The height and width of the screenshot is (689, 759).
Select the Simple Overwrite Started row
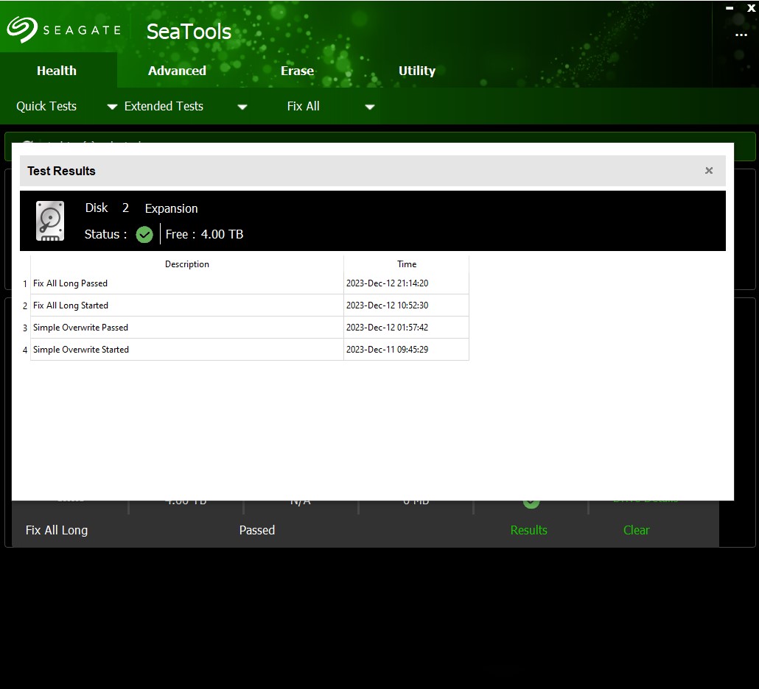pyautogui.click(x=187, y=350)
